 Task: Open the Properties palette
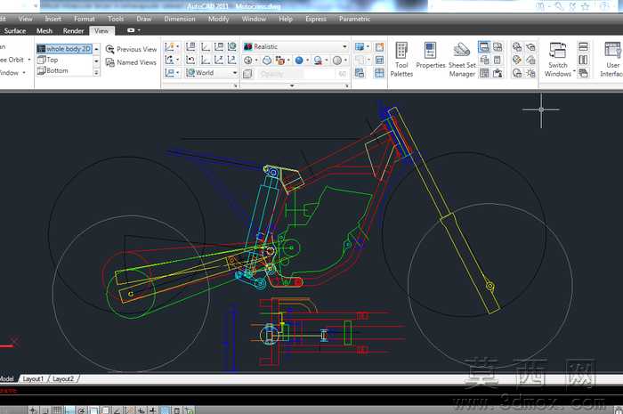(430, 55)
